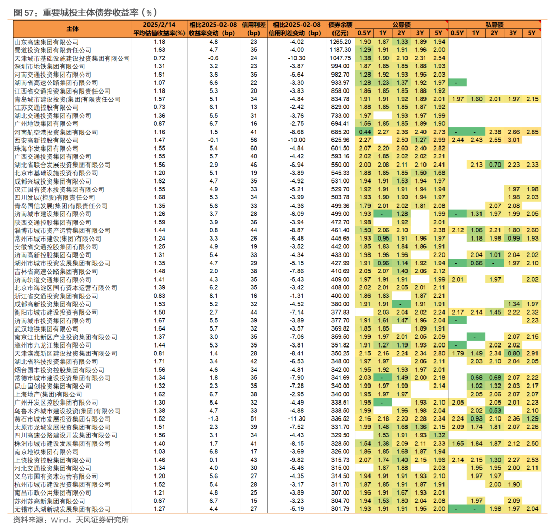555x530 pixels.
Task: Select 乌鲁木齐城市建设投资(集团)有限公司
Action: (67, 411)
